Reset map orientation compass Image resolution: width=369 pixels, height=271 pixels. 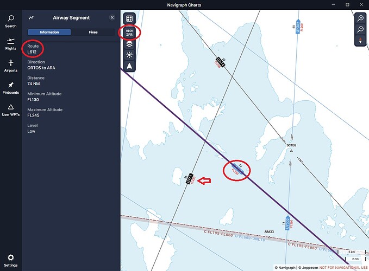360,41
